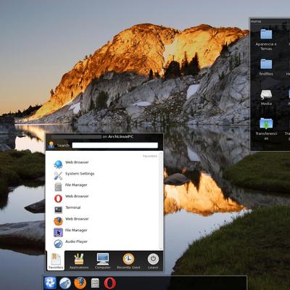
Task: Open the Recently Used tab
Action: pos(128,261)
